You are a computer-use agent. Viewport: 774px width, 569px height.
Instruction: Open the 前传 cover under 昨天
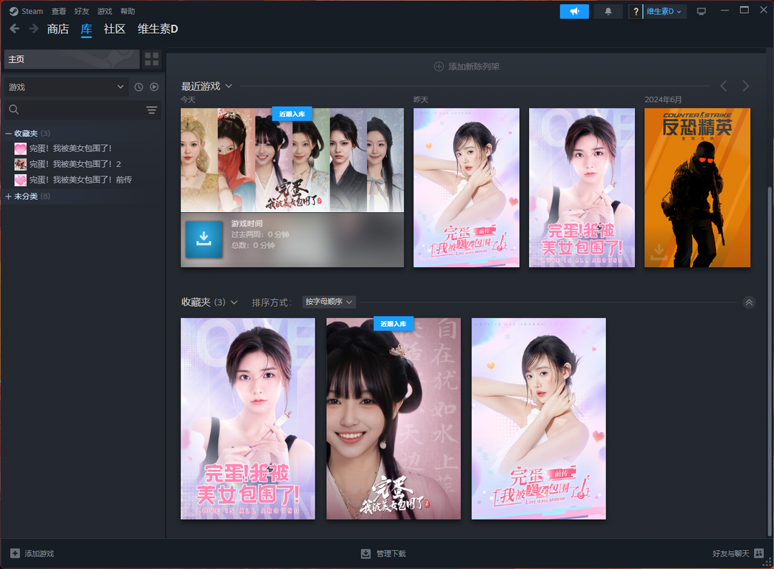[467, 188]
